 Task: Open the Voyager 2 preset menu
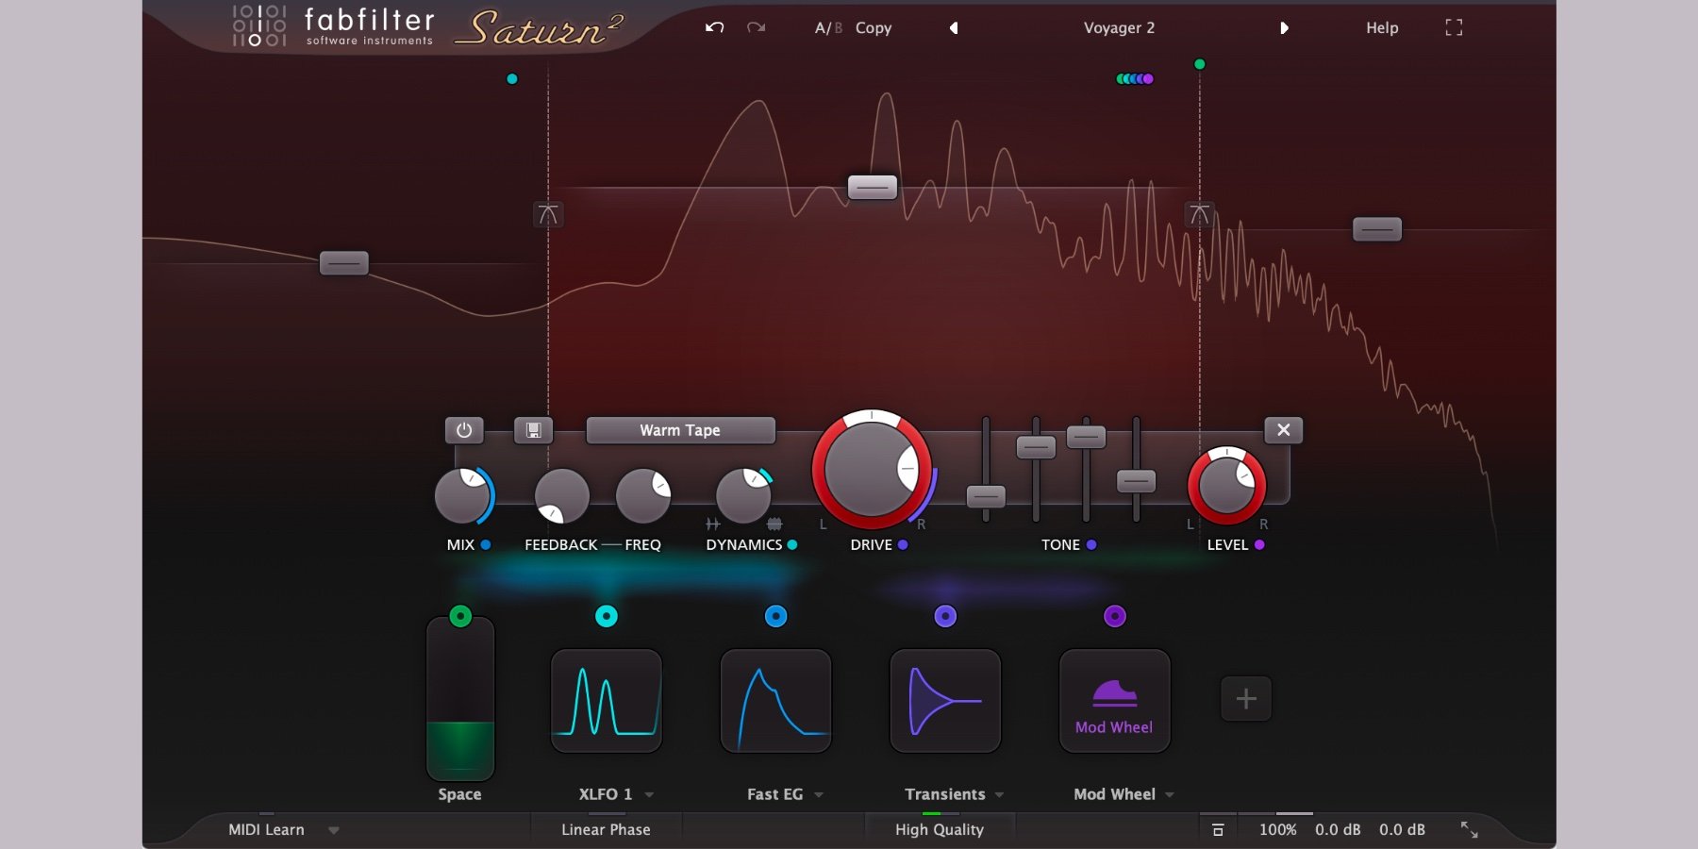[1118, 28]
